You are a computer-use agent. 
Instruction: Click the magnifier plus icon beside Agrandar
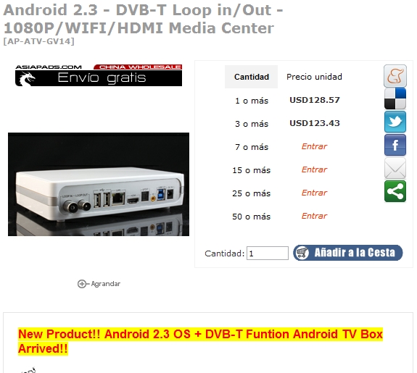click(82, 284)
